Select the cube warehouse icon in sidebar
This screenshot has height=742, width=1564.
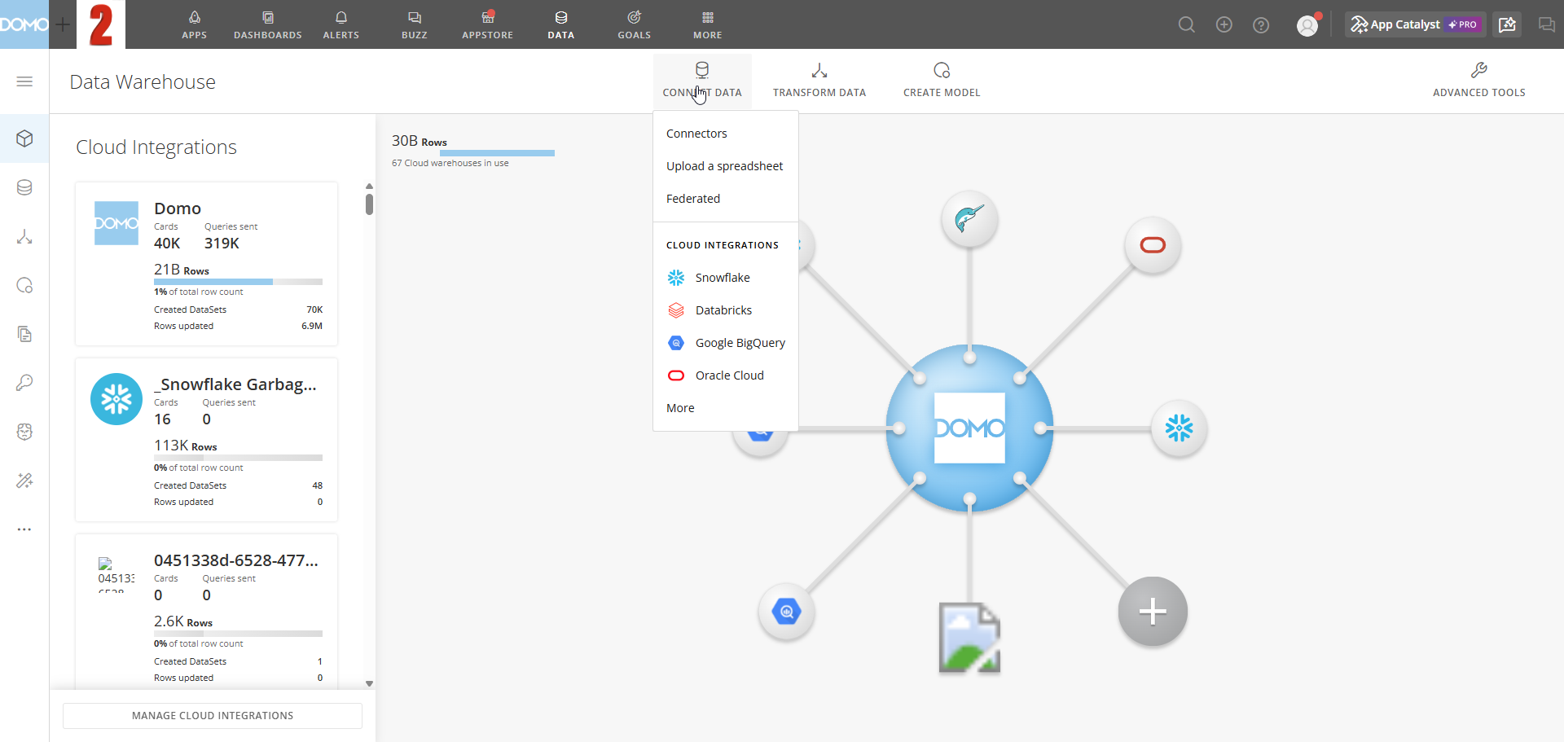pos(24,138)
